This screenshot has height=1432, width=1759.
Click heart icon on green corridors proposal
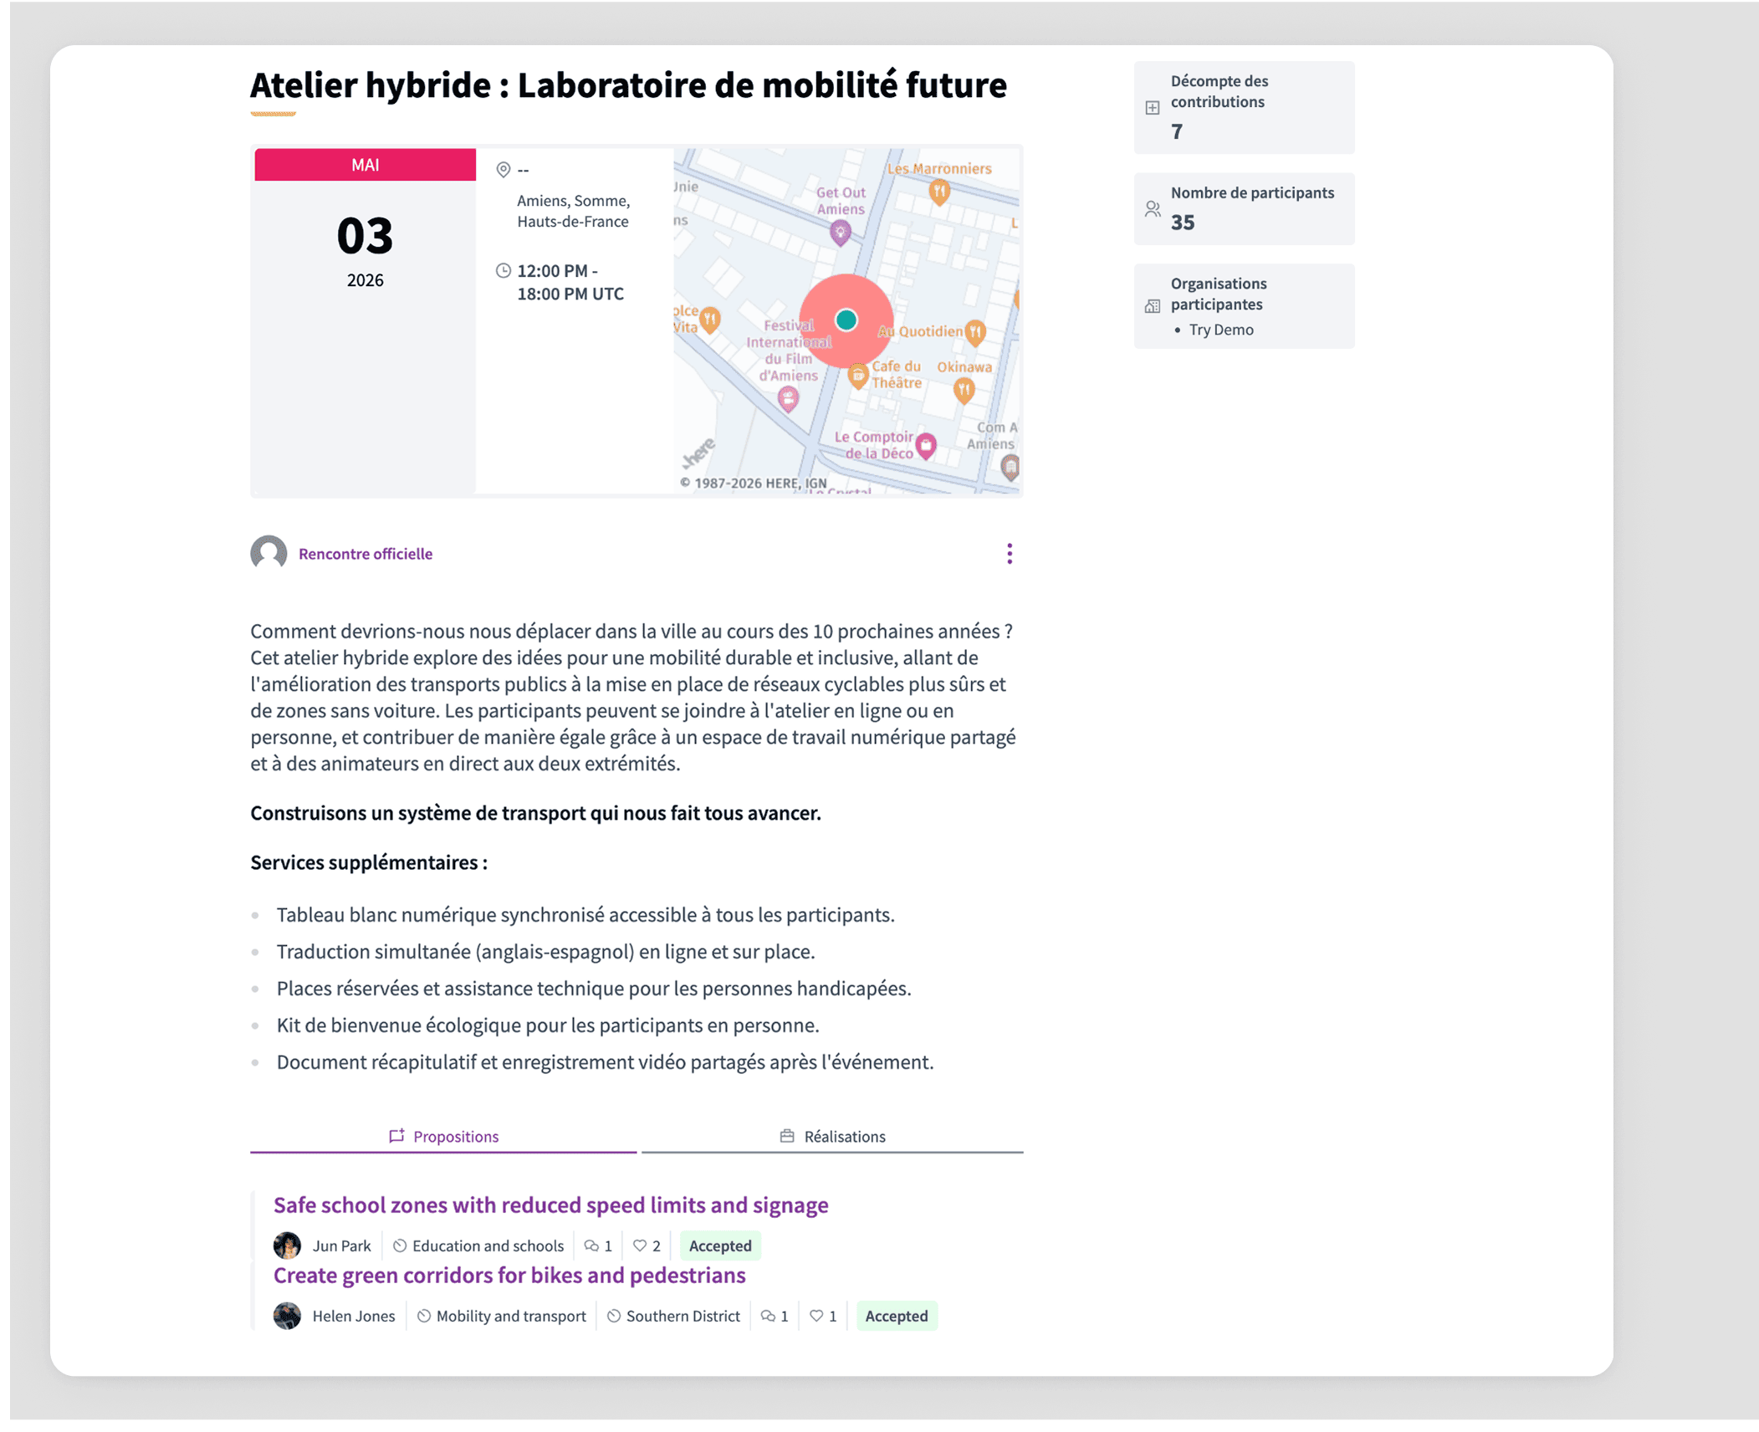[x=816, y=1317]
